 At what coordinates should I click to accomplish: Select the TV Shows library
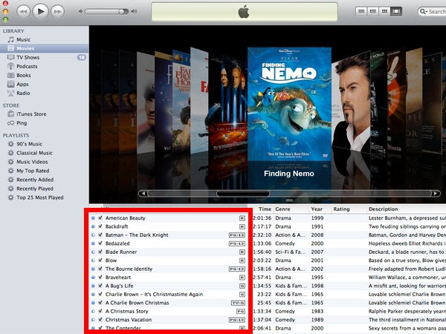pos(28,57)
